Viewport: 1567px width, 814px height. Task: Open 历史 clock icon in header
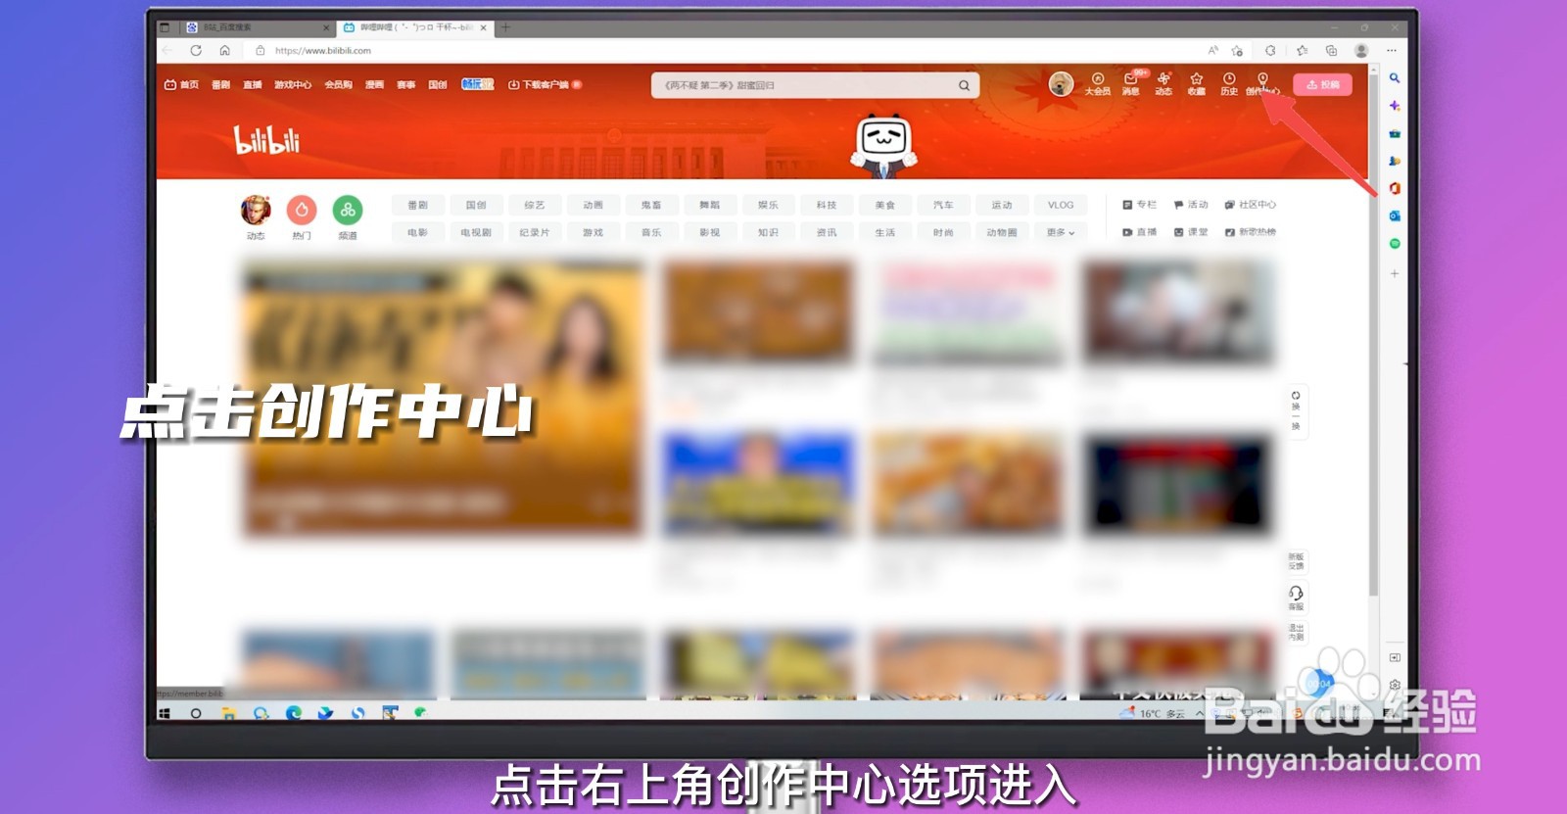click(x=1229, y=83)
